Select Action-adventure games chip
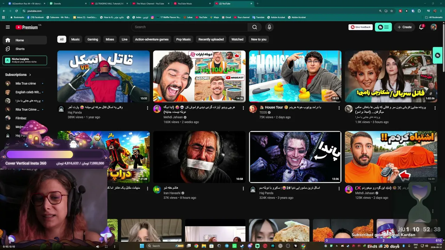The height and width of the screenshot is (250, 445). (x=152, y=39)
